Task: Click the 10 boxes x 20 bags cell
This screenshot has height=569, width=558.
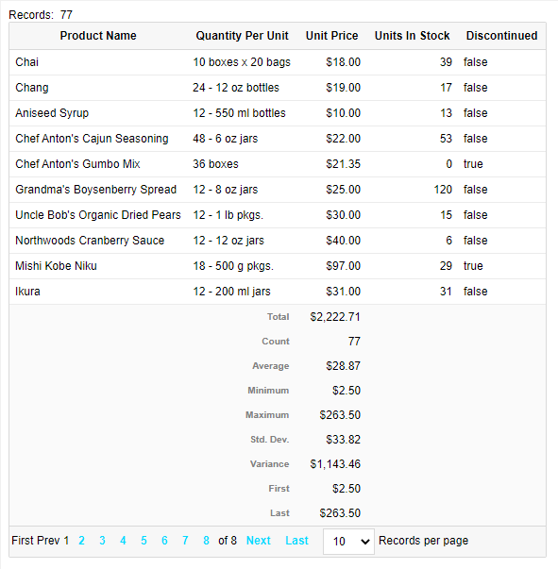Action: coord(242,62)
